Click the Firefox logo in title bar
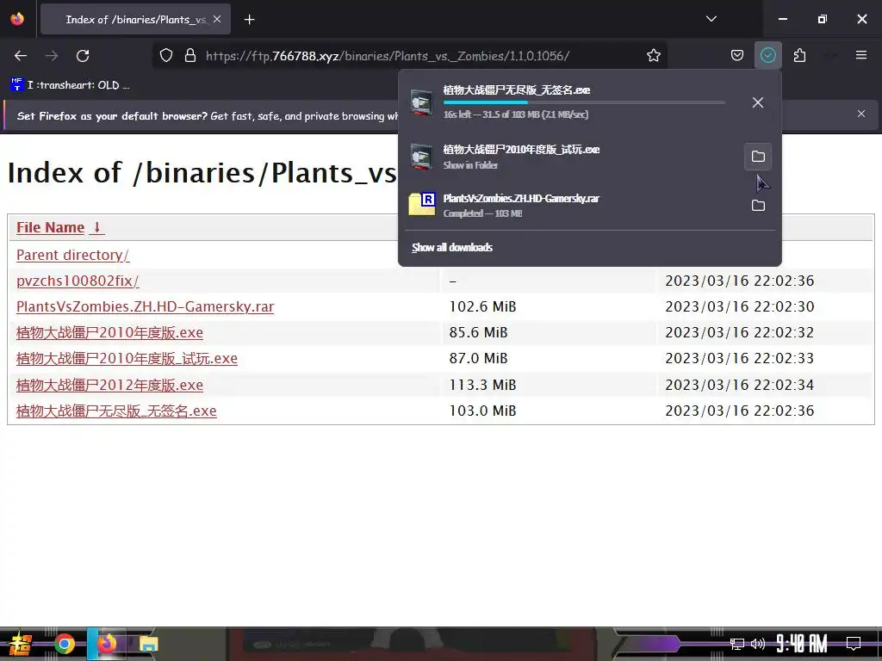The height and width of the screenshot is (661, 882). [x=17, y=19]
